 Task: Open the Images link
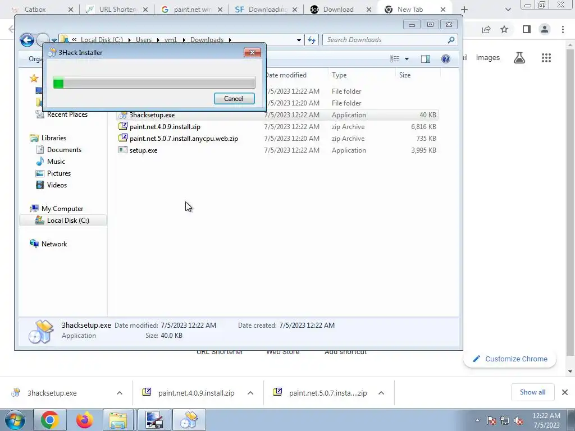pyautogui.click(x=488, y=58)
